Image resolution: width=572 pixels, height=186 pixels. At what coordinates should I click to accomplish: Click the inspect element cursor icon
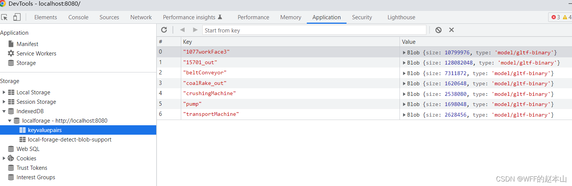[x=5, y=17]
